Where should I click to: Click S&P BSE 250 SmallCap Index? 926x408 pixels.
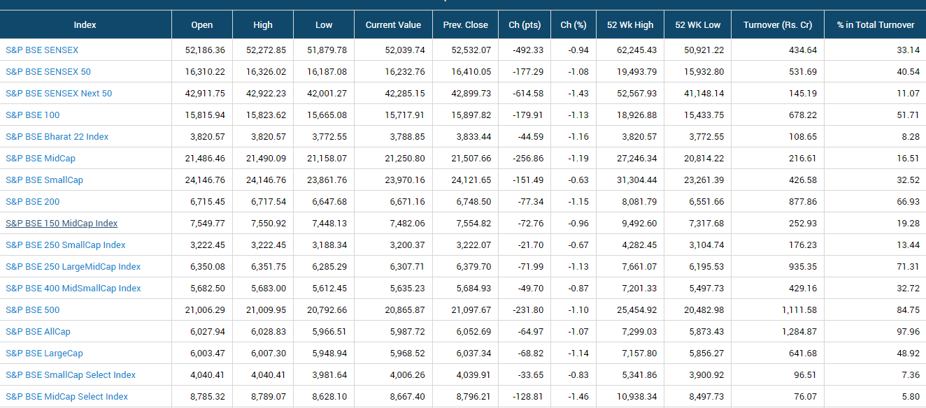pos(66,245)
